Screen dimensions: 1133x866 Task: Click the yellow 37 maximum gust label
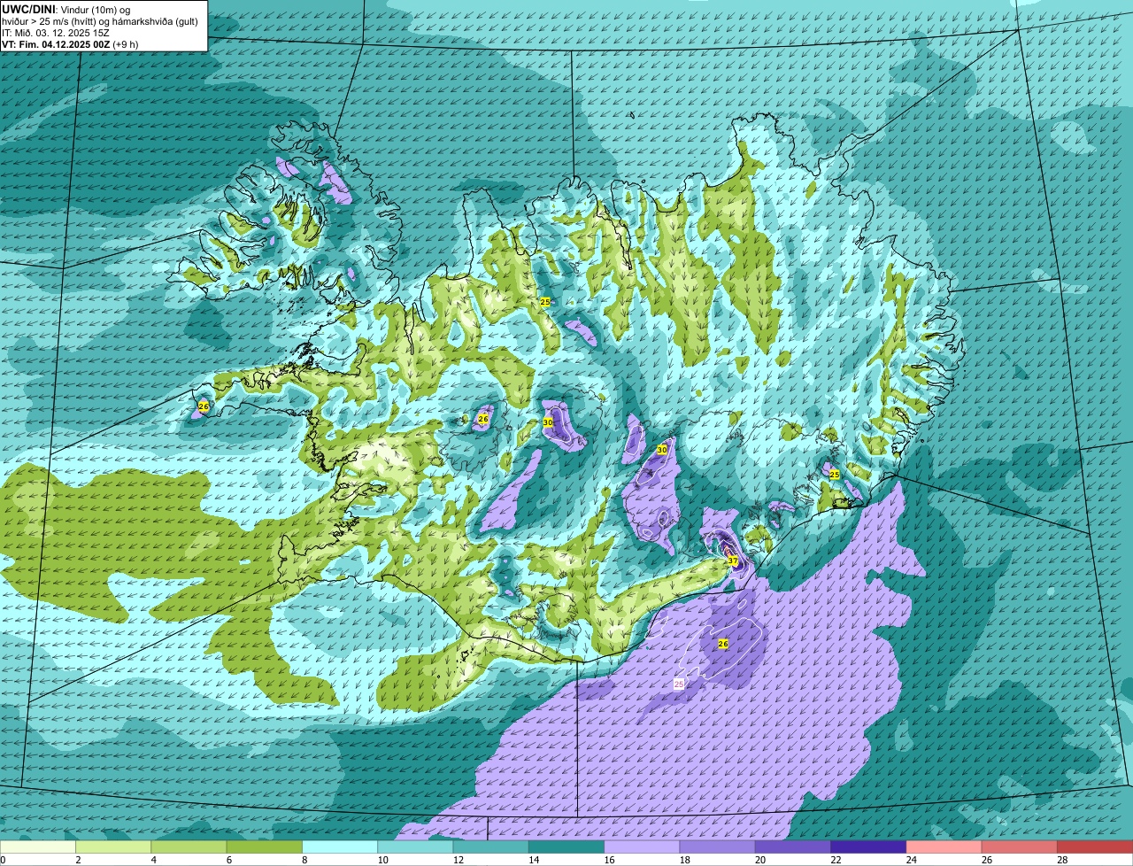[733, 561]
